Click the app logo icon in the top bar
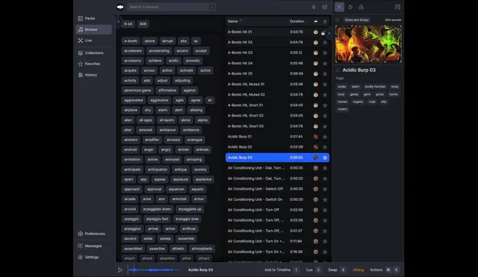The width and height of the screenshot is (478, 277). tap(120, 7)
